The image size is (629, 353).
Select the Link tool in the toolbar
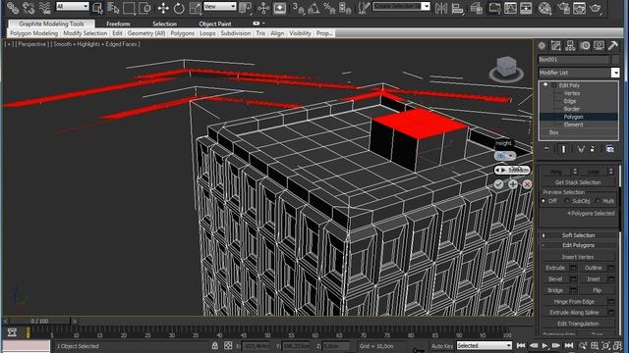click(13, 7)
